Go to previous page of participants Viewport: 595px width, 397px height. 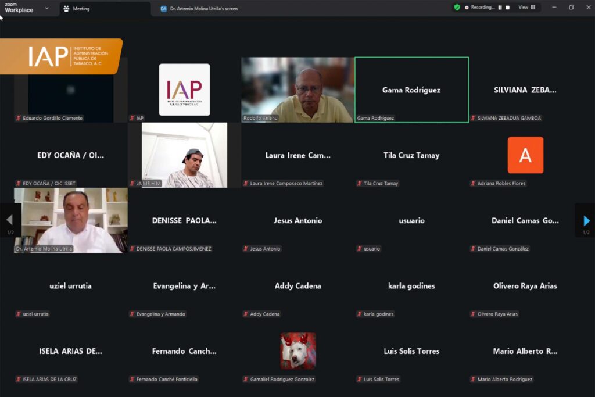click(x=9, y=220)
